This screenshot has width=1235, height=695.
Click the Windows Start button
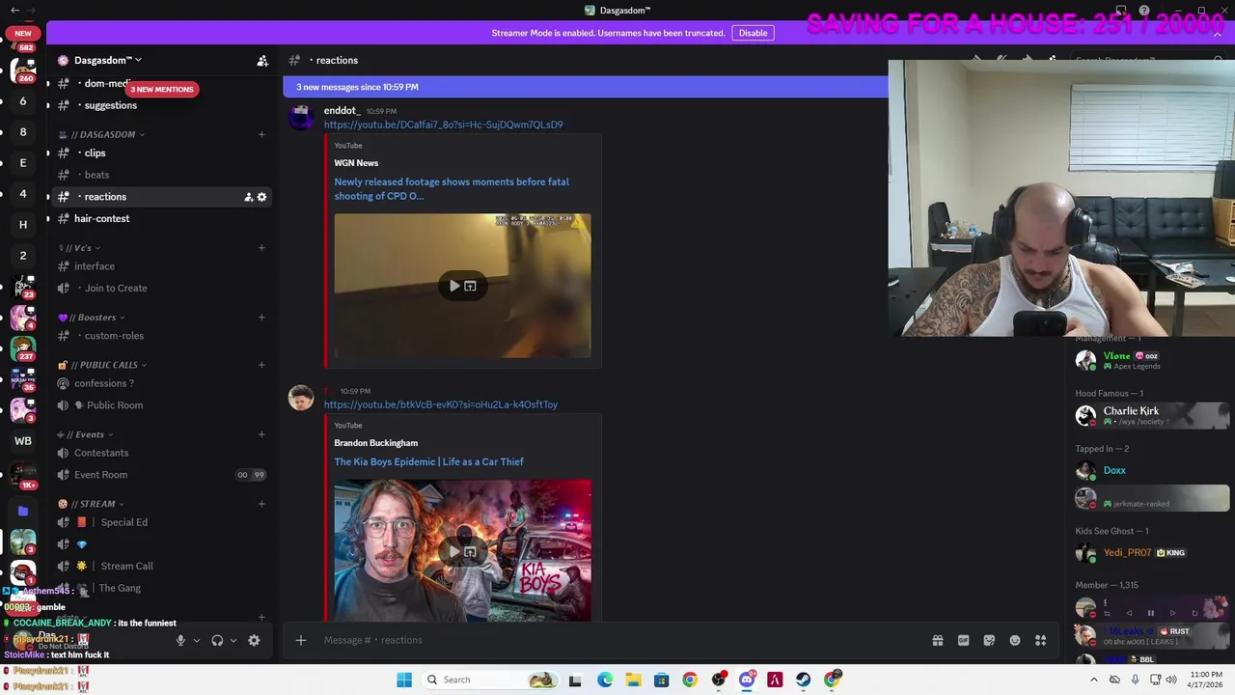[404, 680]
